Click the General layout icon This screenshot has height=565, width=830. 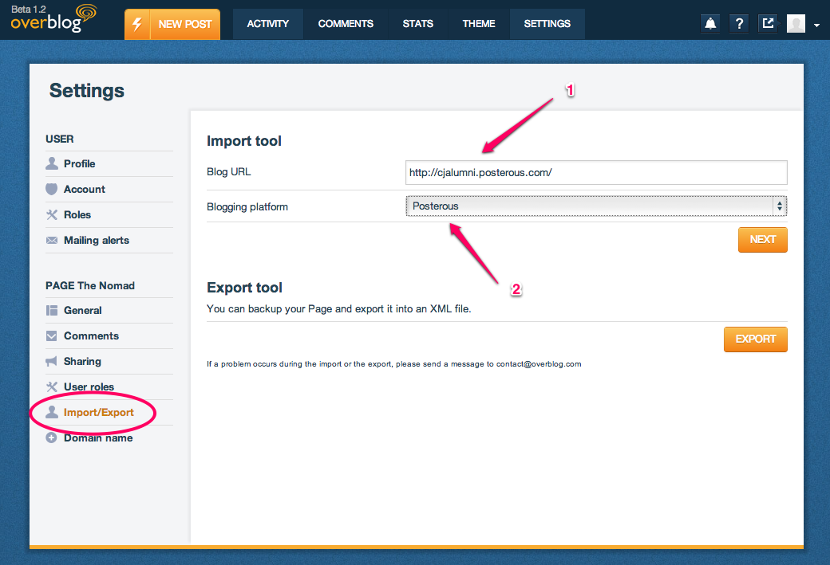(x=51, y=310)
